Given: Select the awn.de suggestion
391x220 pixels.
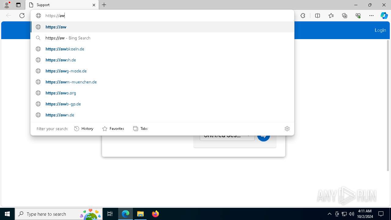Looking at the screenshot, I should [x=162, y=115].
